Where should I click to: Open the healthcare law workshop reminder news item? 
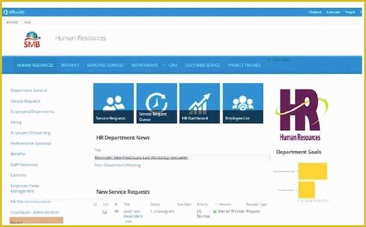click(x=141, y=158)
